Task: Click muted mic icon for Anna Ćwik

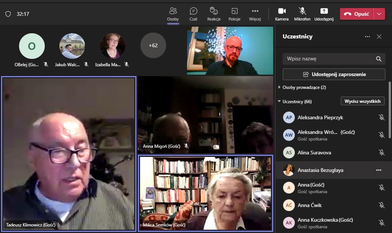Action: point(381,205)
